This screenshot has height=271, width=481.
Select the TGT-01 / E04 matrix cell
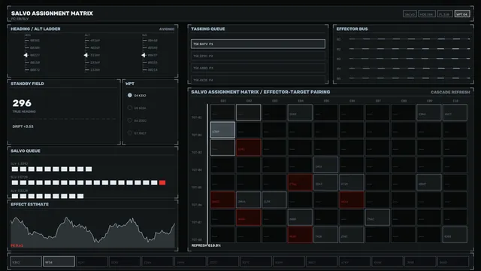300,112
